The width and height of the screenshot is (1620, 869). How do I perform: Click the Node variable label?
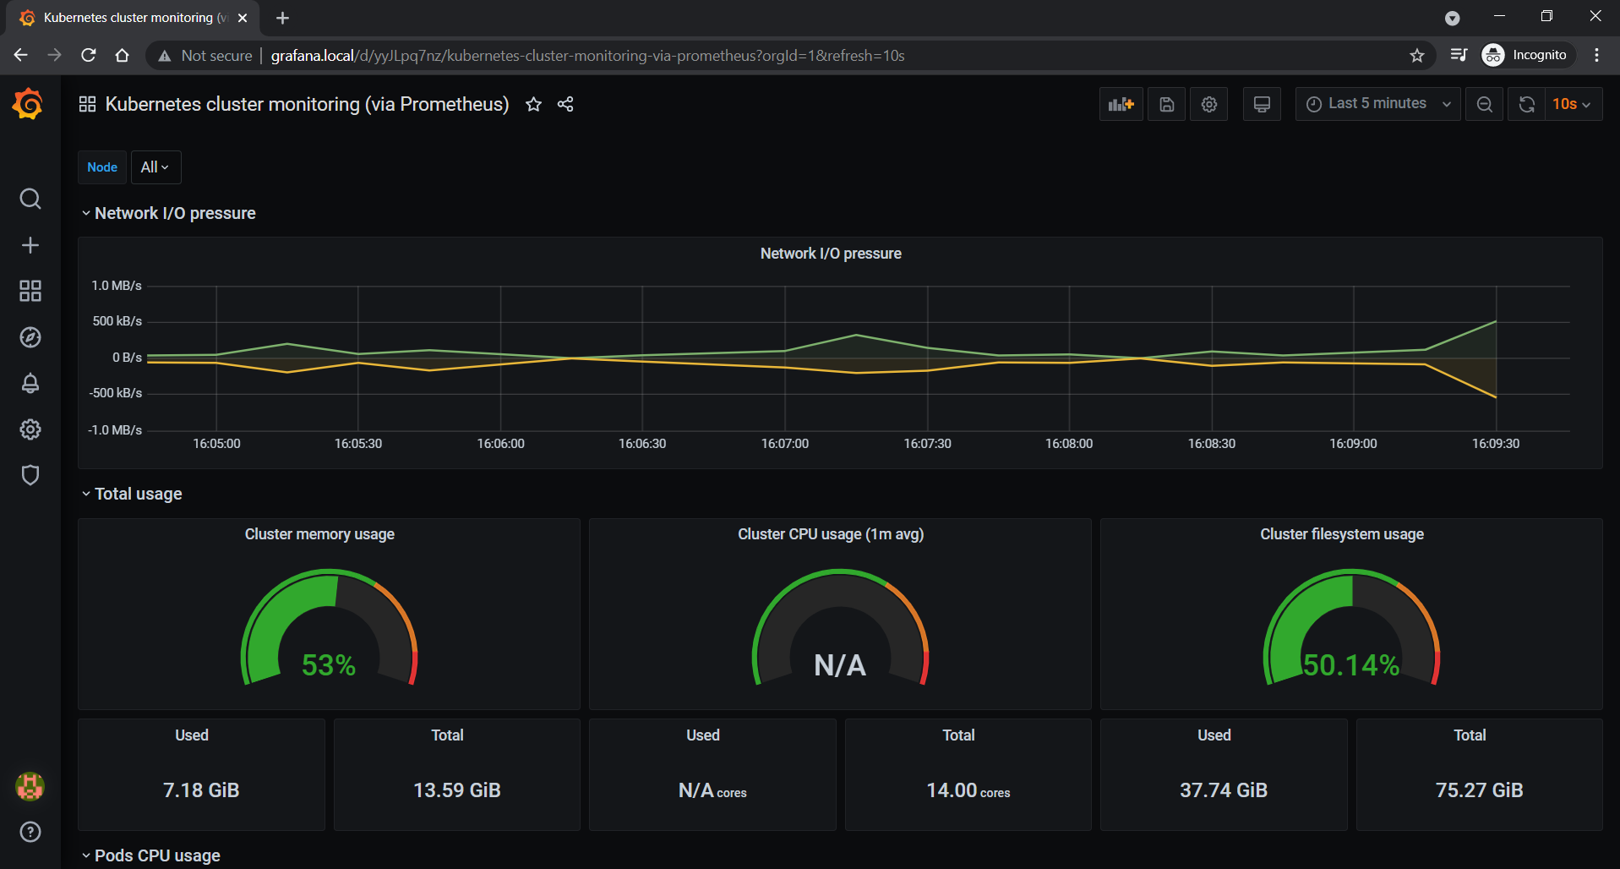(x=102, y=167)
